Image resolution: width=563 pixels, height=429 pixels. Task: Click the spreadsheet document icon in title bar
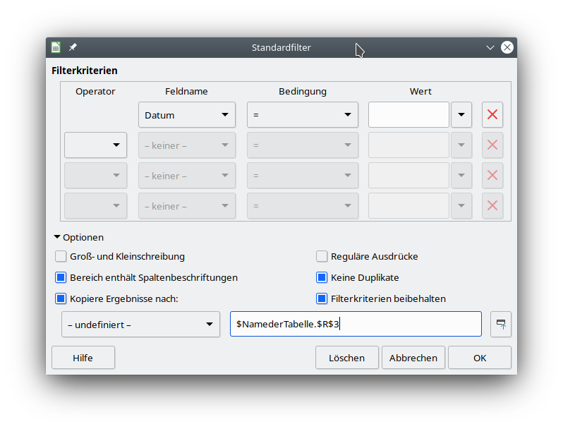coord(56,47)
